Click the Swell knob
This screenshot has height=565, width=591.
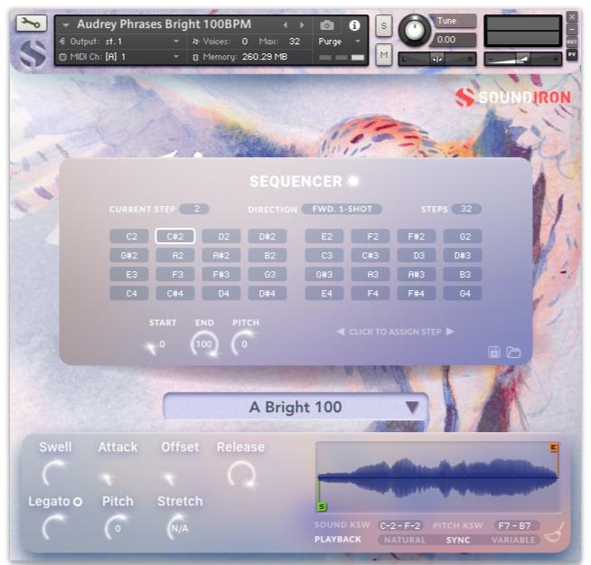point(55,474)
